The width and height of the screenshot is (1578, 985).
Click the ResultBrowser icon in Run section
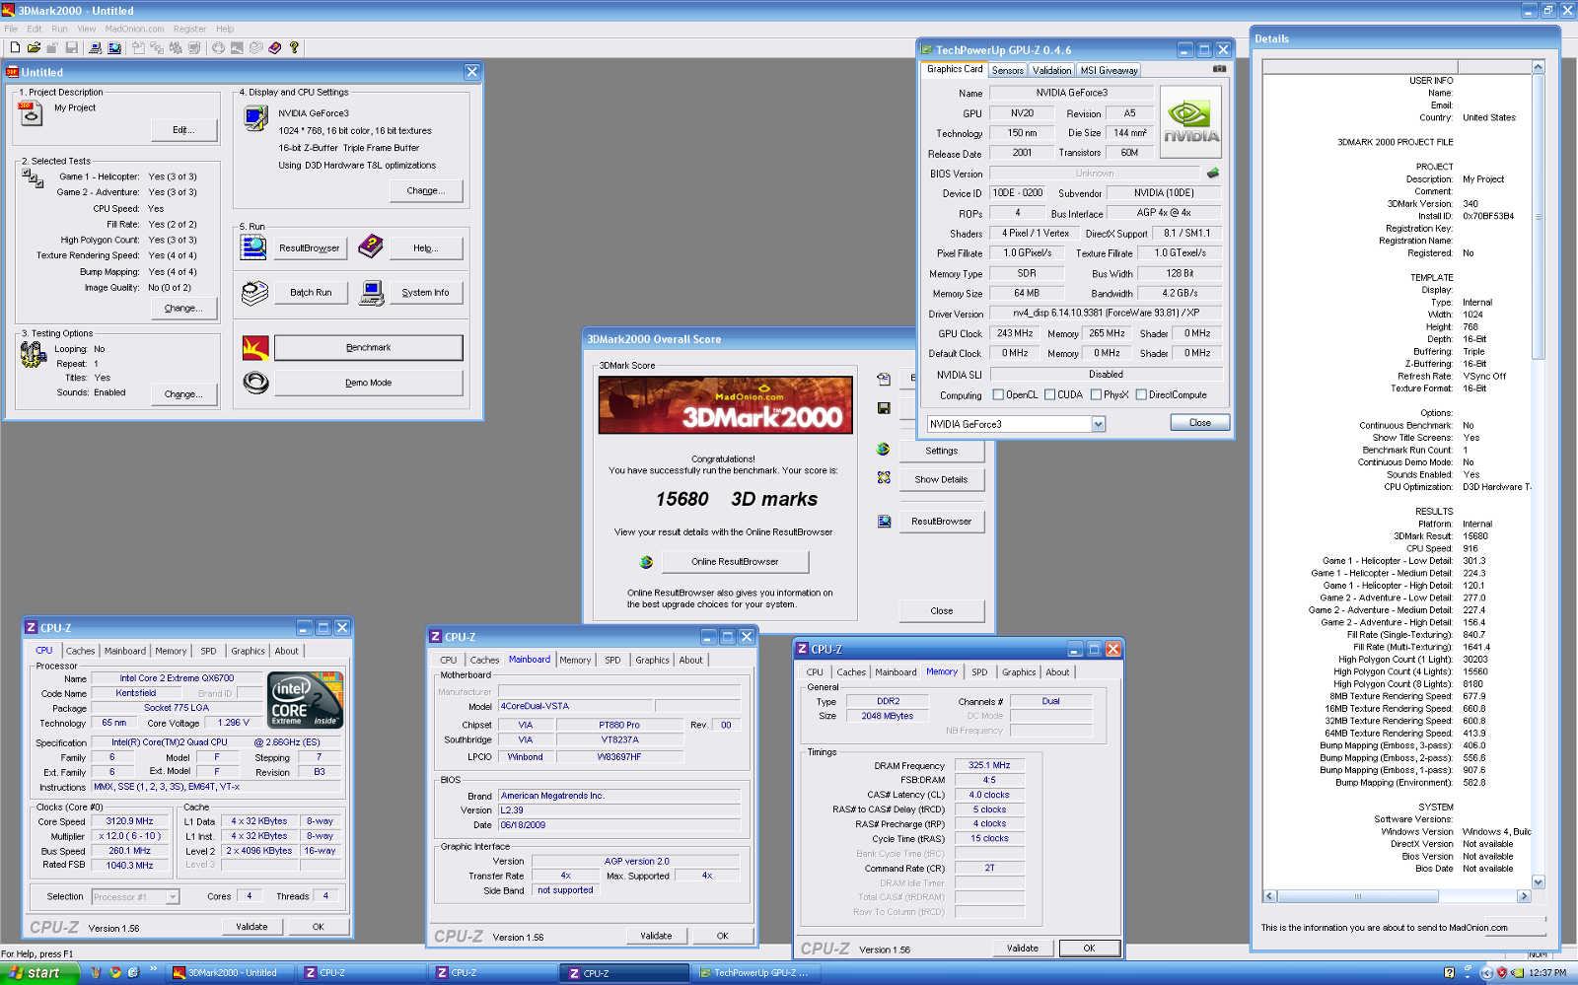tap(253, 247)
